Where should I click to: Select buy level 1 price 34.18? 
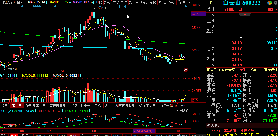point(237,43)
